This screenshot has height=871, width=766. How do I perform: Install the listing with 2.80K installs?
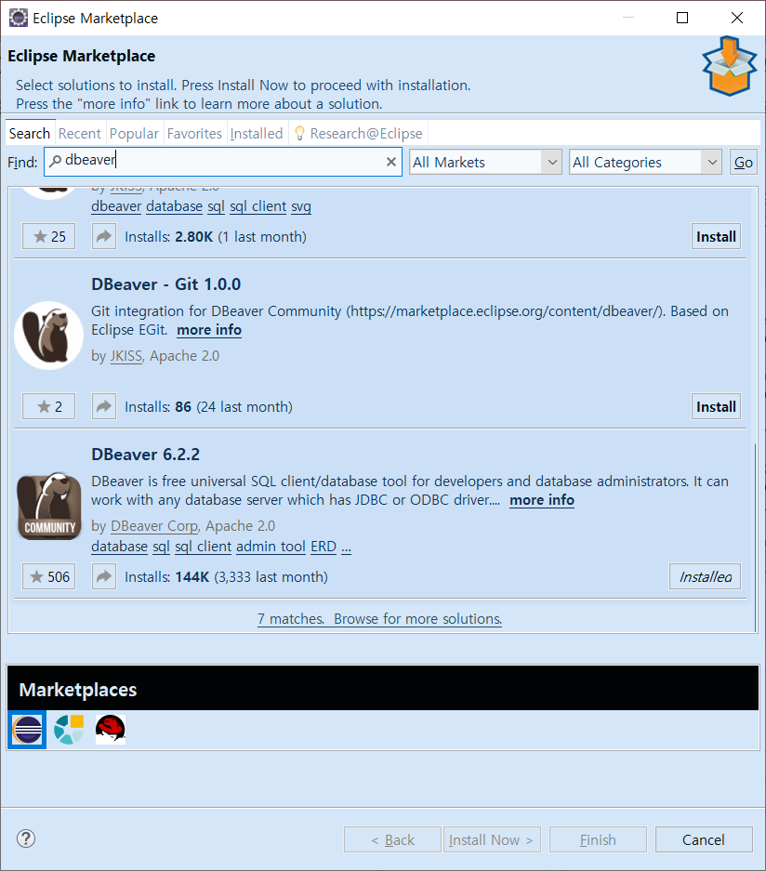[716, 237]
